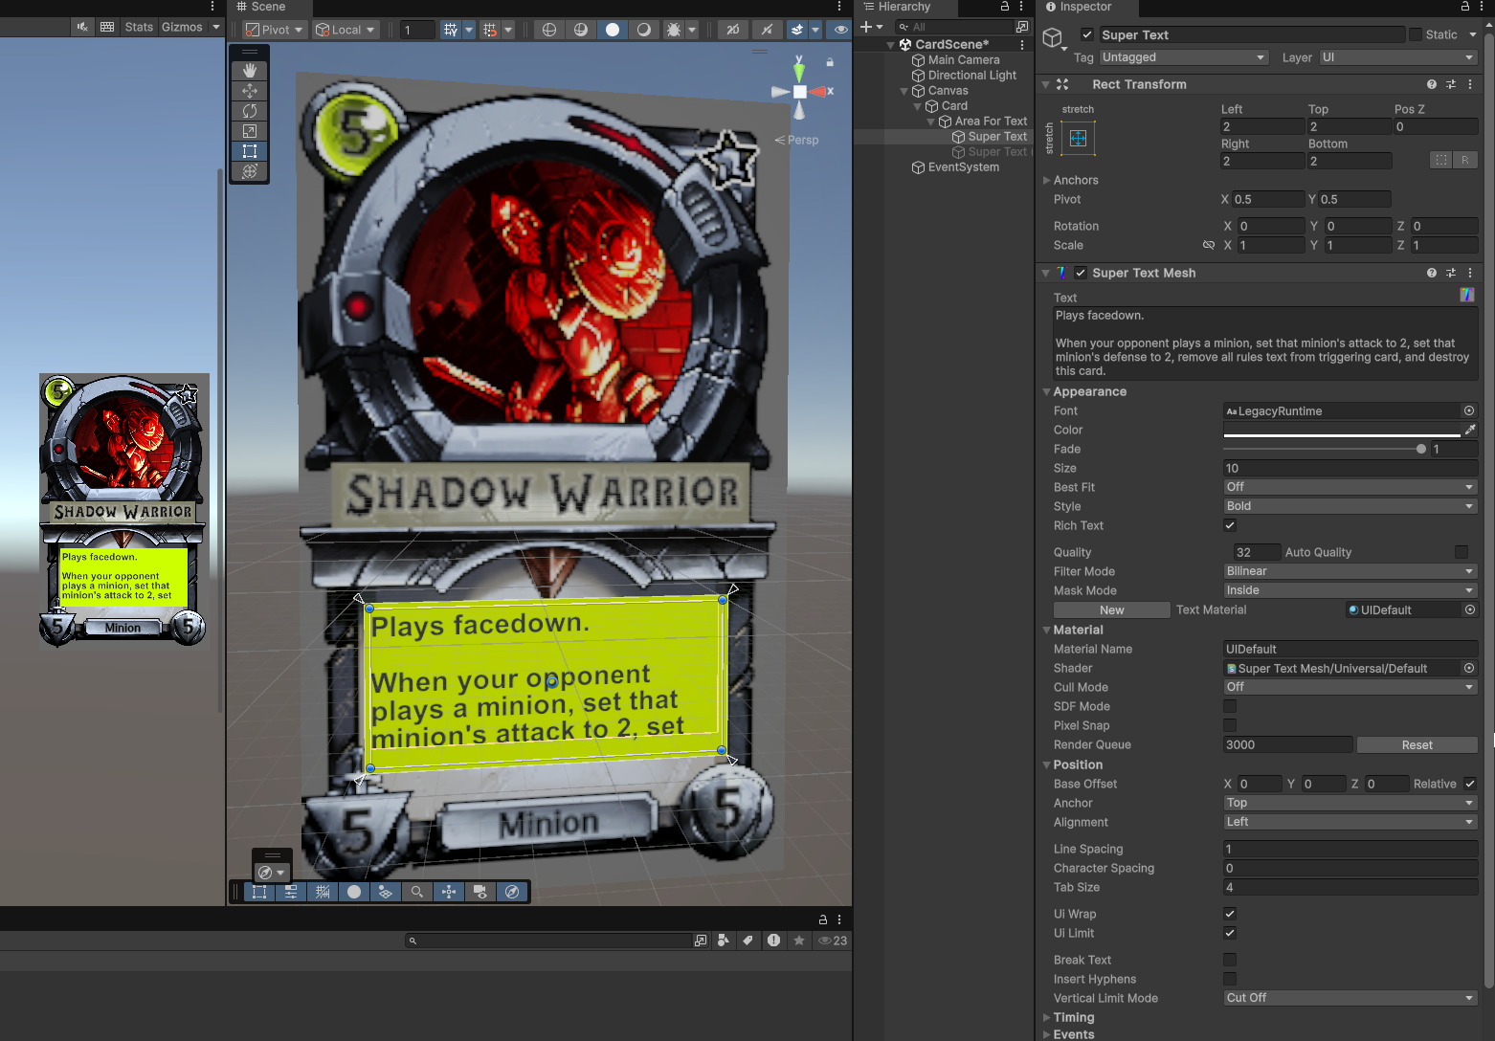
Task: Click the Render Queue Reset button
Action: 1417,745
